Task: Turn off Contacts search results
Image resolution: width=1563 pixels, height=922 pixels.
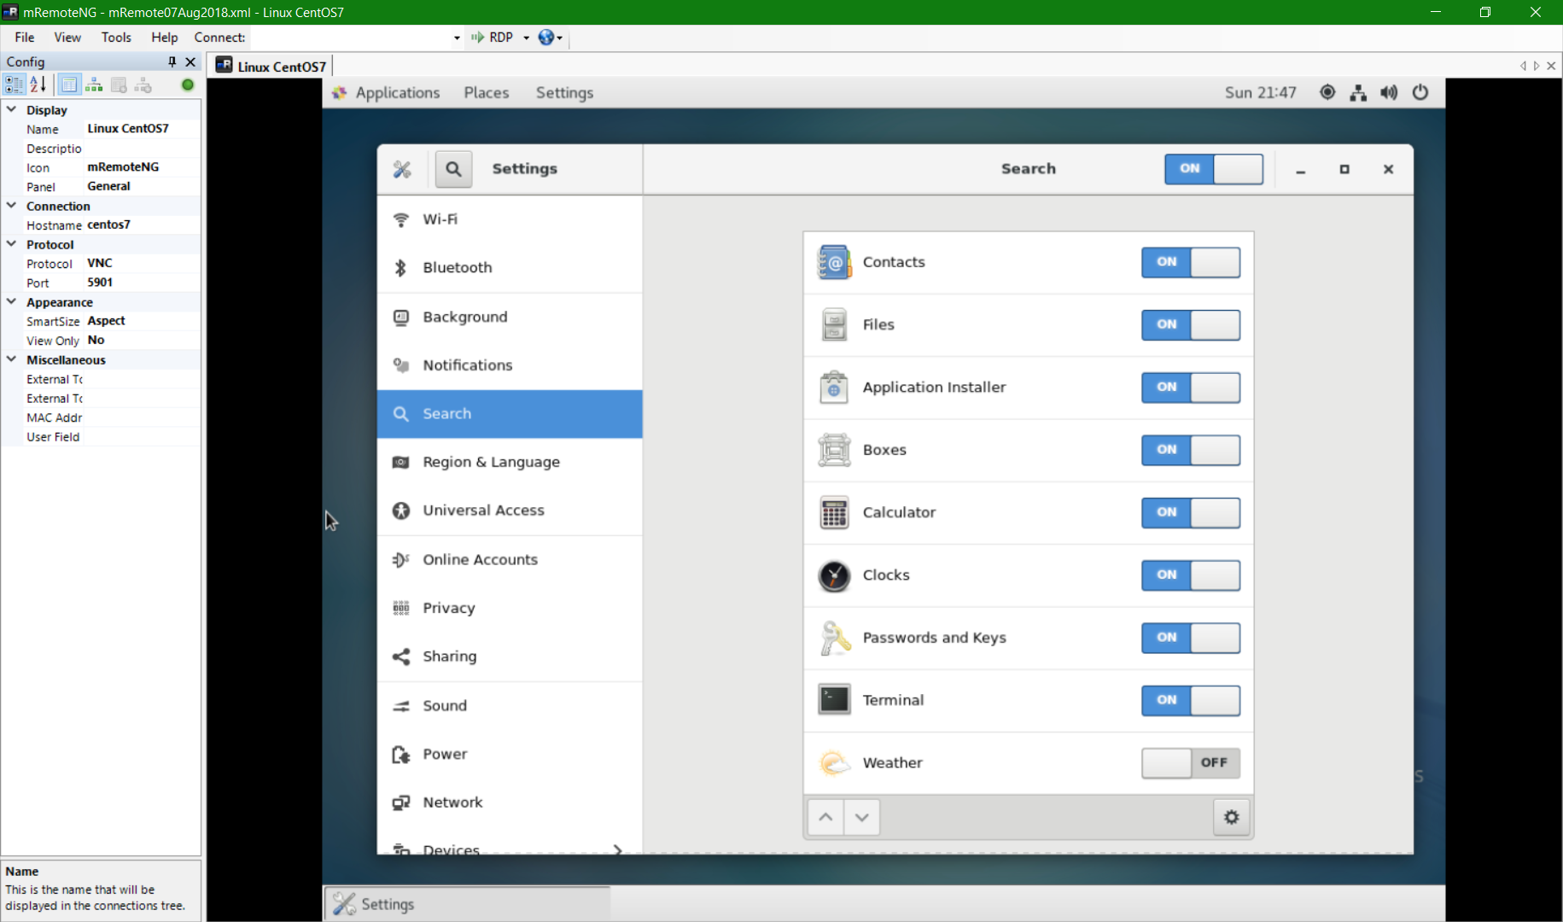Action: (x=1191, y=262)
